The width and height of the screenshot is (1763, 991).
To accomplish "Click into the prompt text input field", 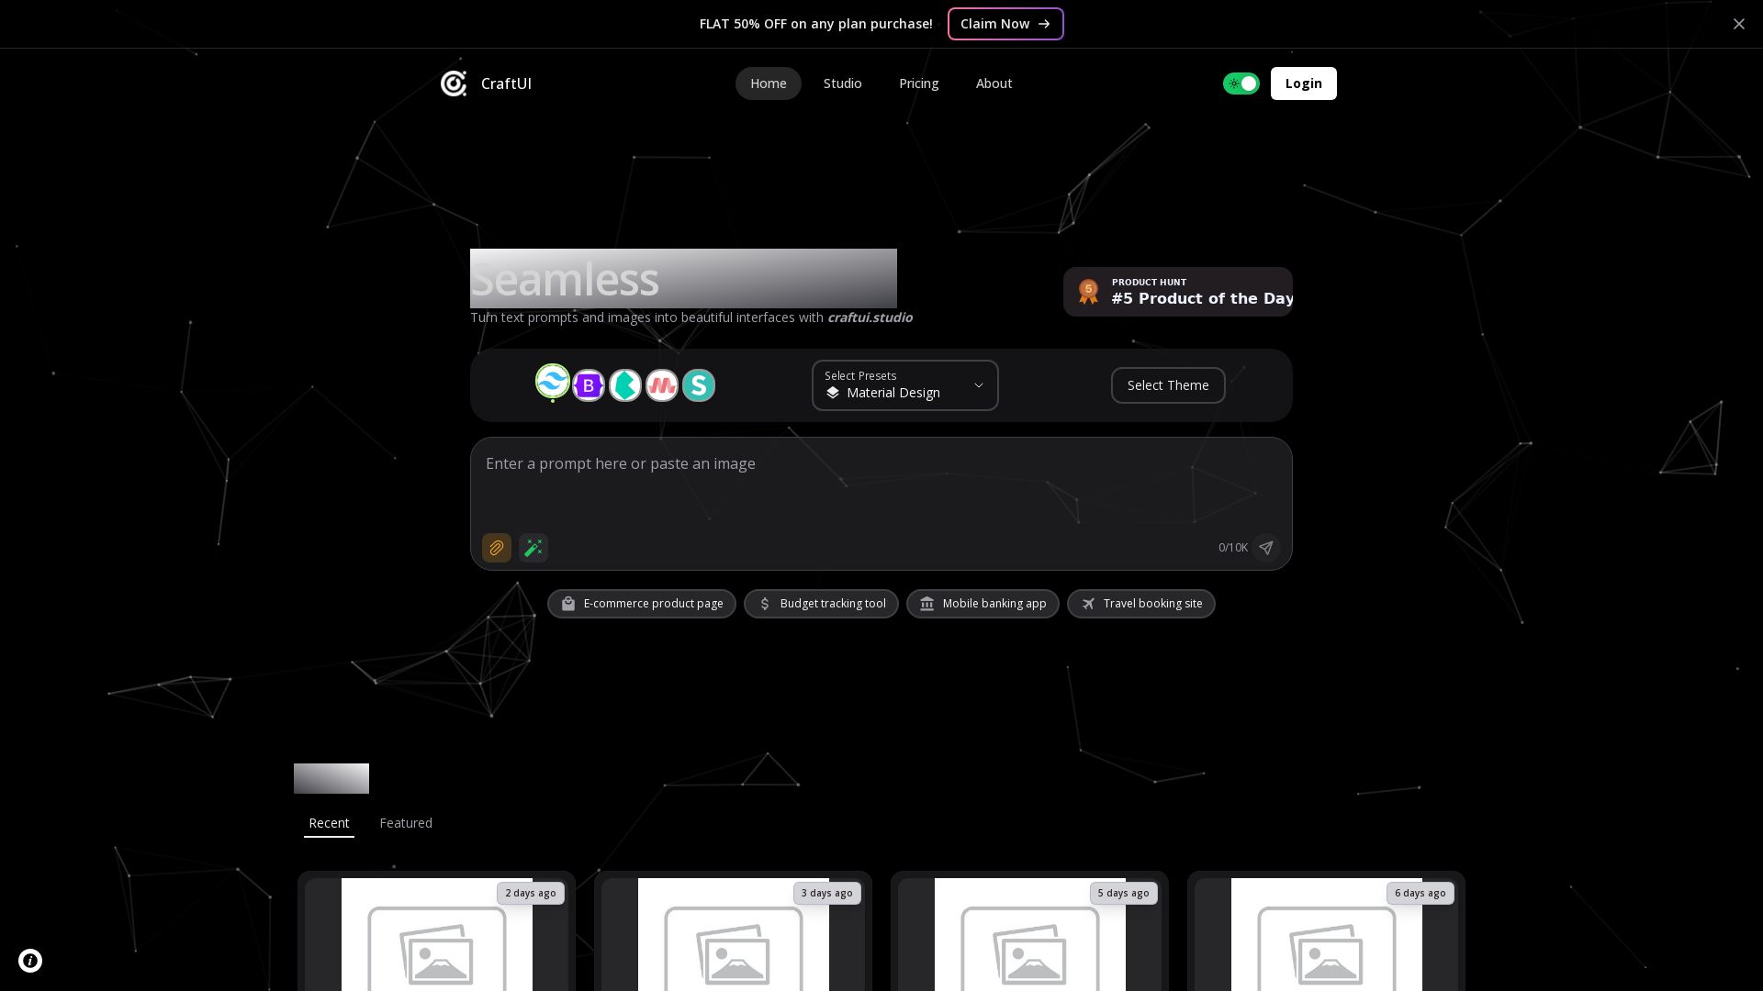I will [x=880, y=486].
